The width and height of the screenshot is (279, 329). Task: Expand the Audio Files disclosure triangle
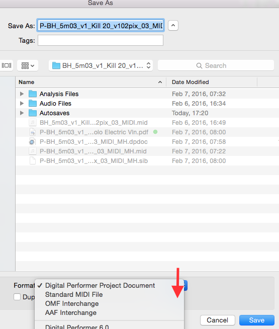click(22, 104)
